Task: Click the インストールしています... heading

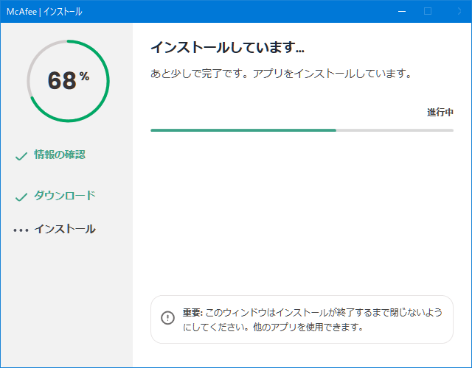Action: click(228, 47)
